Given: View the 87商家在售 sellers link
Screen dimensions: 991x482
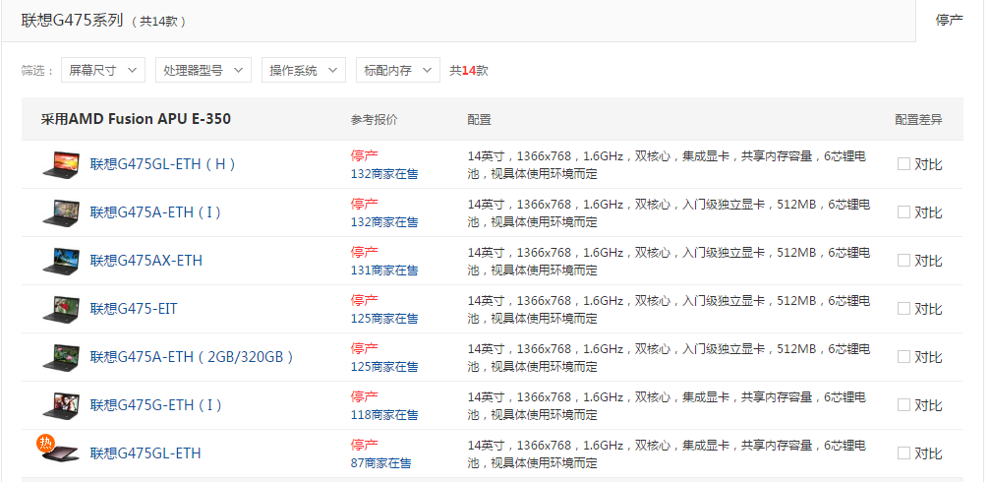Looking at the screenshot, I should (x=381, y=463).
